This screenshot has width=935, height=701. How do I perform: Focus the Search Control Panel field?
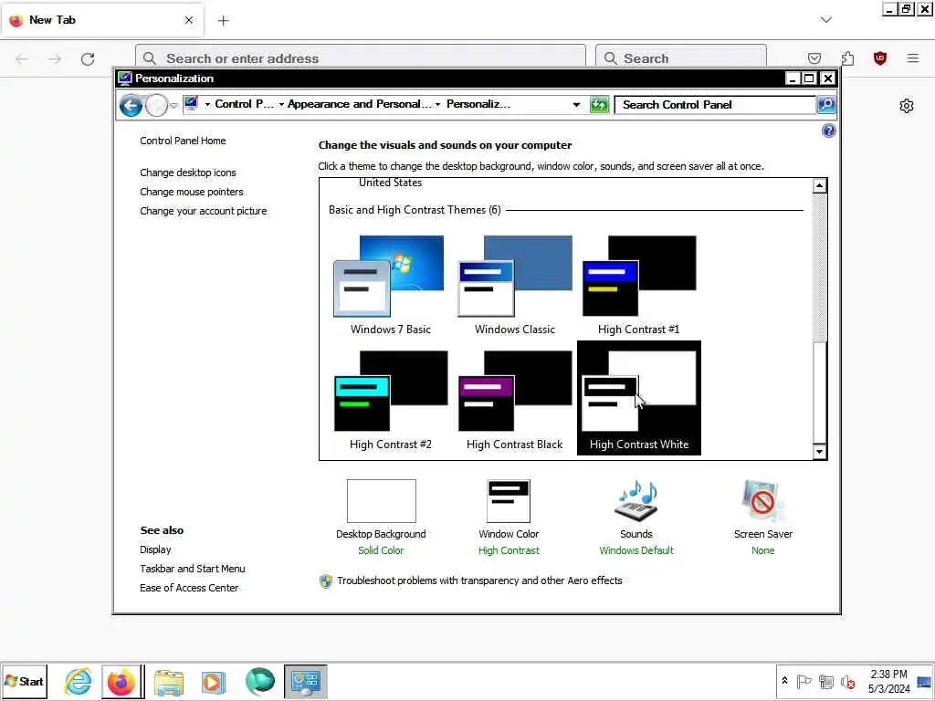(715, 105)
